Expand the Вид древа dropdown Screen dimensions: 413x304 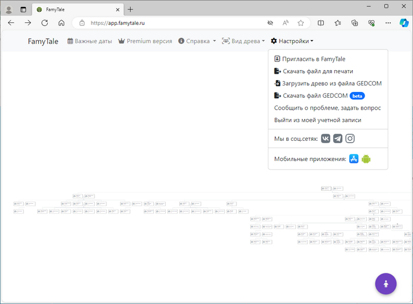(243, 41)
